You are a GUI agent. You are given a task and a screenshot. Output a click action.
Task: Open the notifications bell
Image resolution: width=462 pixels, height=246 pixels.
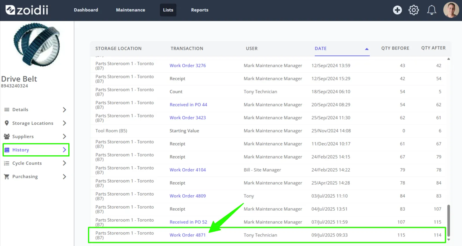432,10
